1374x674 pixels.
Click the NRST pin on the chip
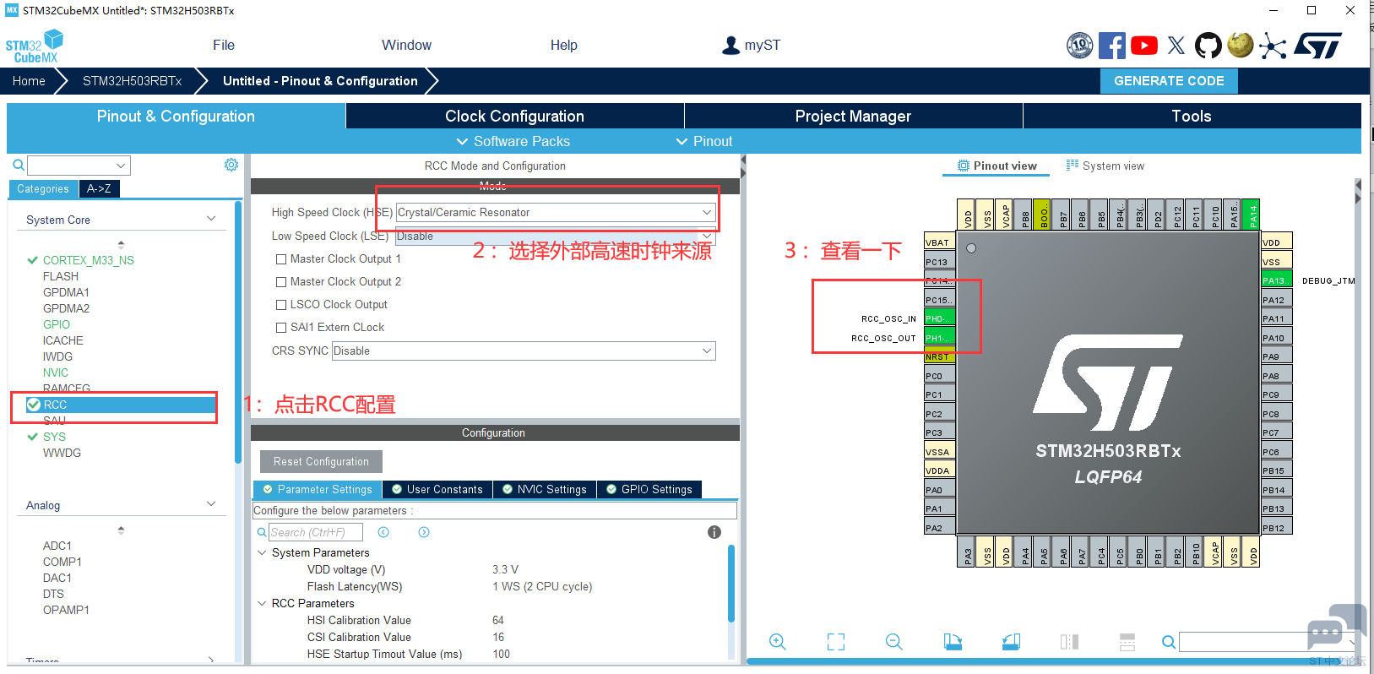point(939,356)
